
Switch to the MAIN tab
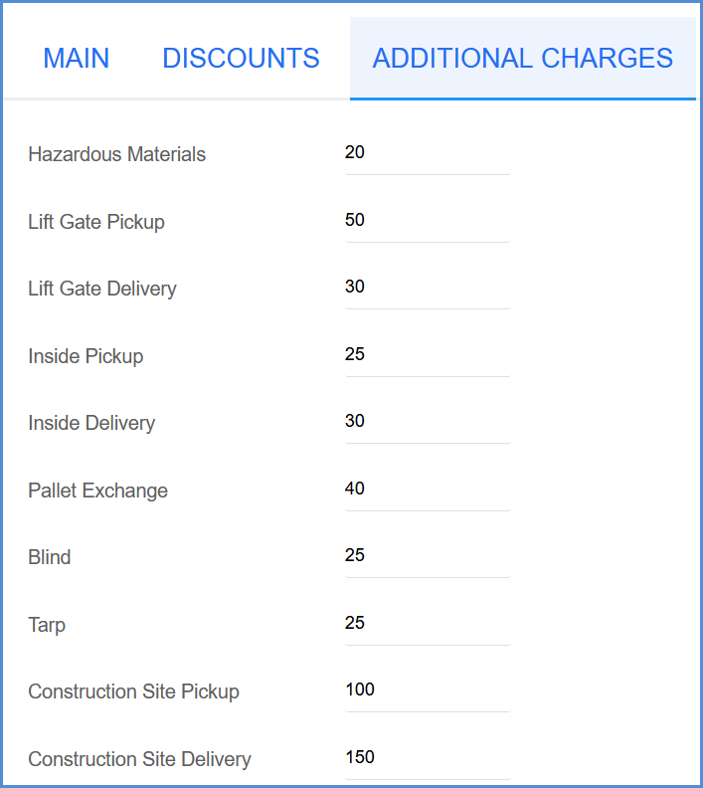(x=77, y=58)
